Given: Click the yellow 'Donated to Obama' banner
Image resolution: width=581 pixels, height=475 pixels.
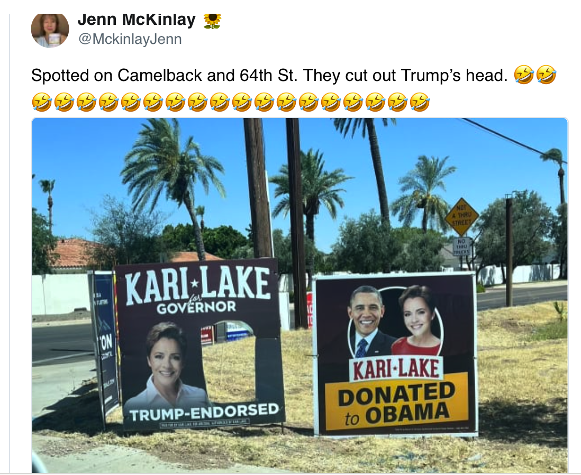Looking at the screenshot, I should [396, 401].
